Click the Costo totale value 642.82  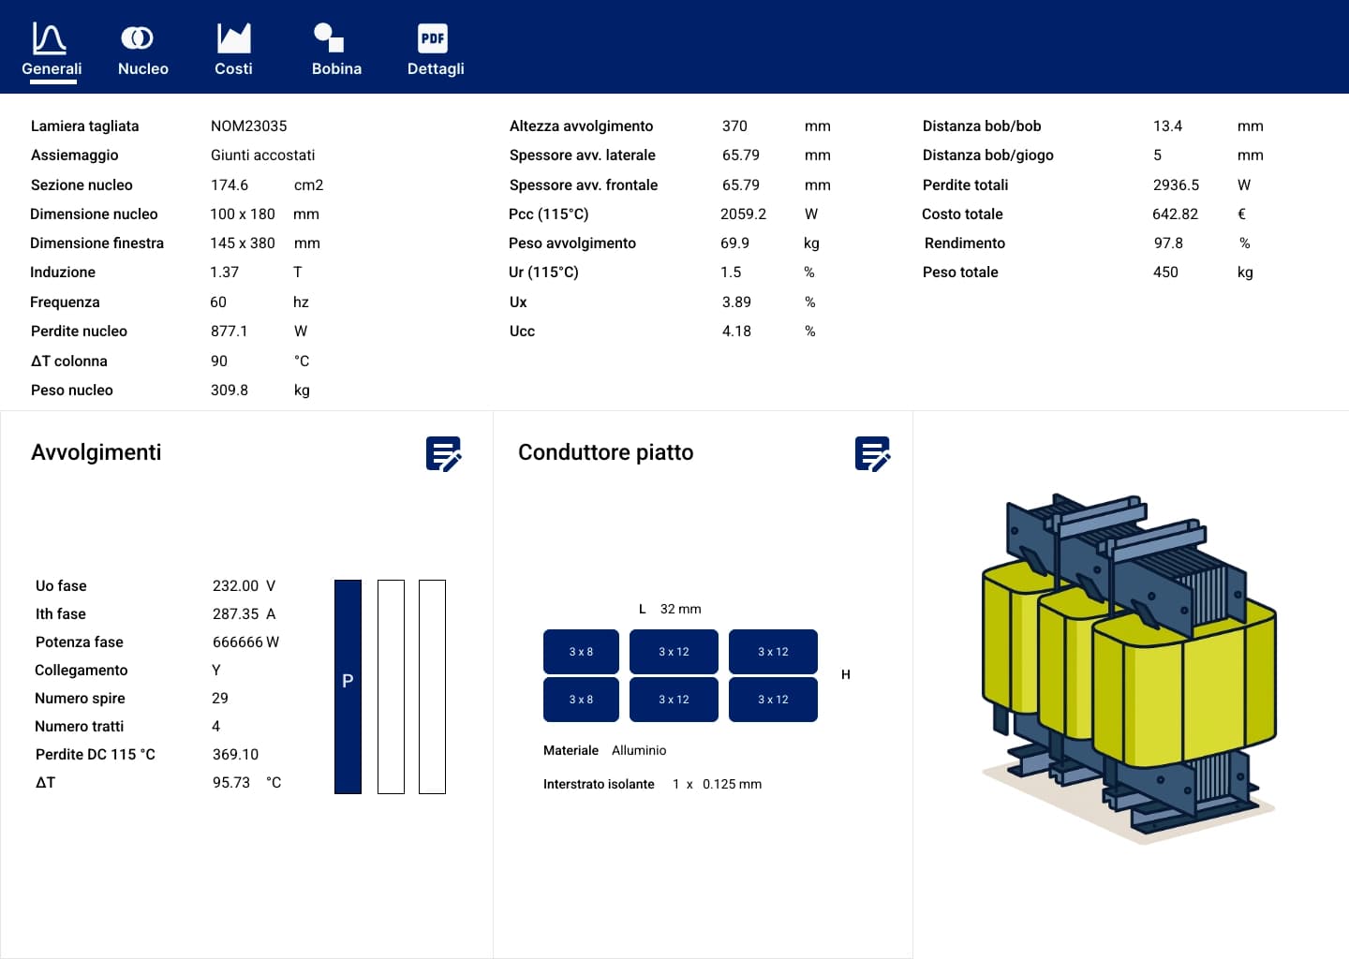(1175, 214)
